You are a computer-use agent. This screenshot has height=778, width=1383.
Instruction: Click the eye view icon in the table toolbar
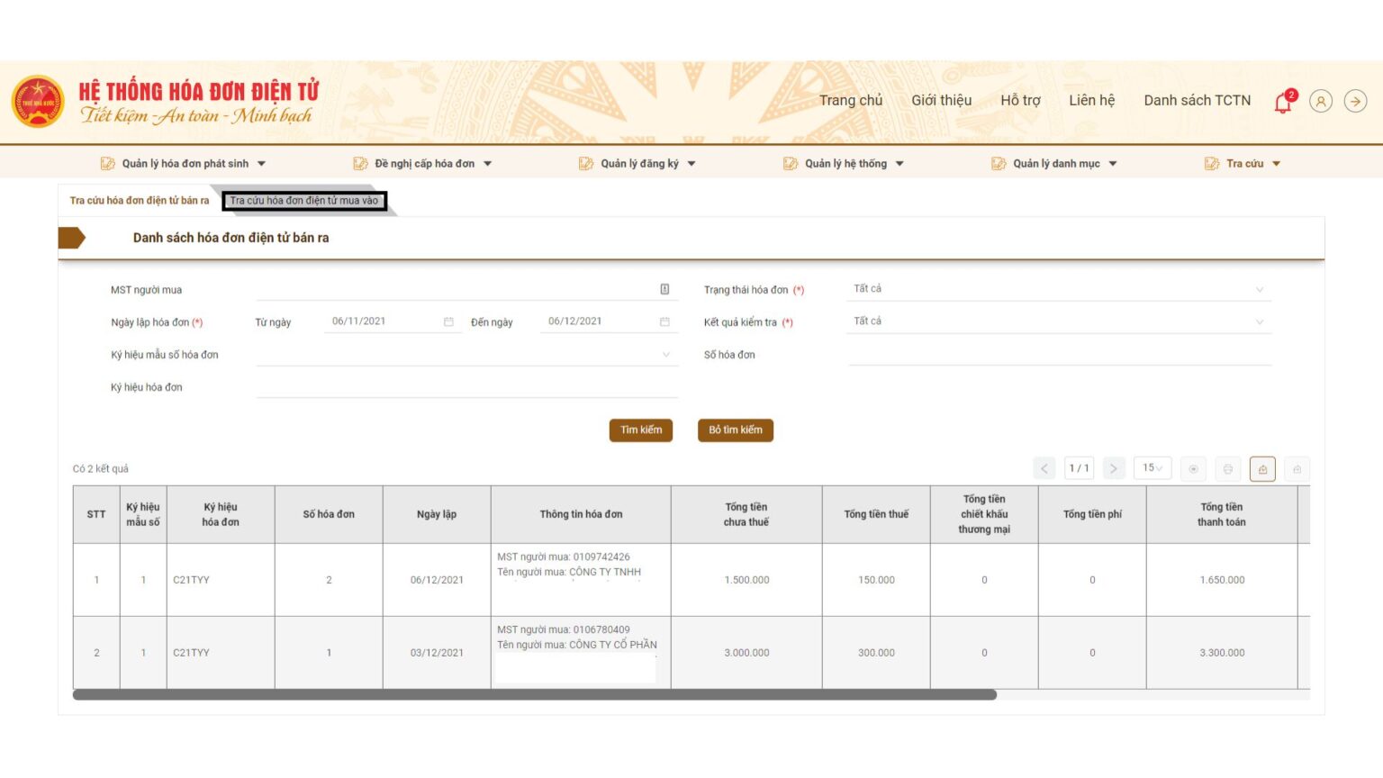1193,468
